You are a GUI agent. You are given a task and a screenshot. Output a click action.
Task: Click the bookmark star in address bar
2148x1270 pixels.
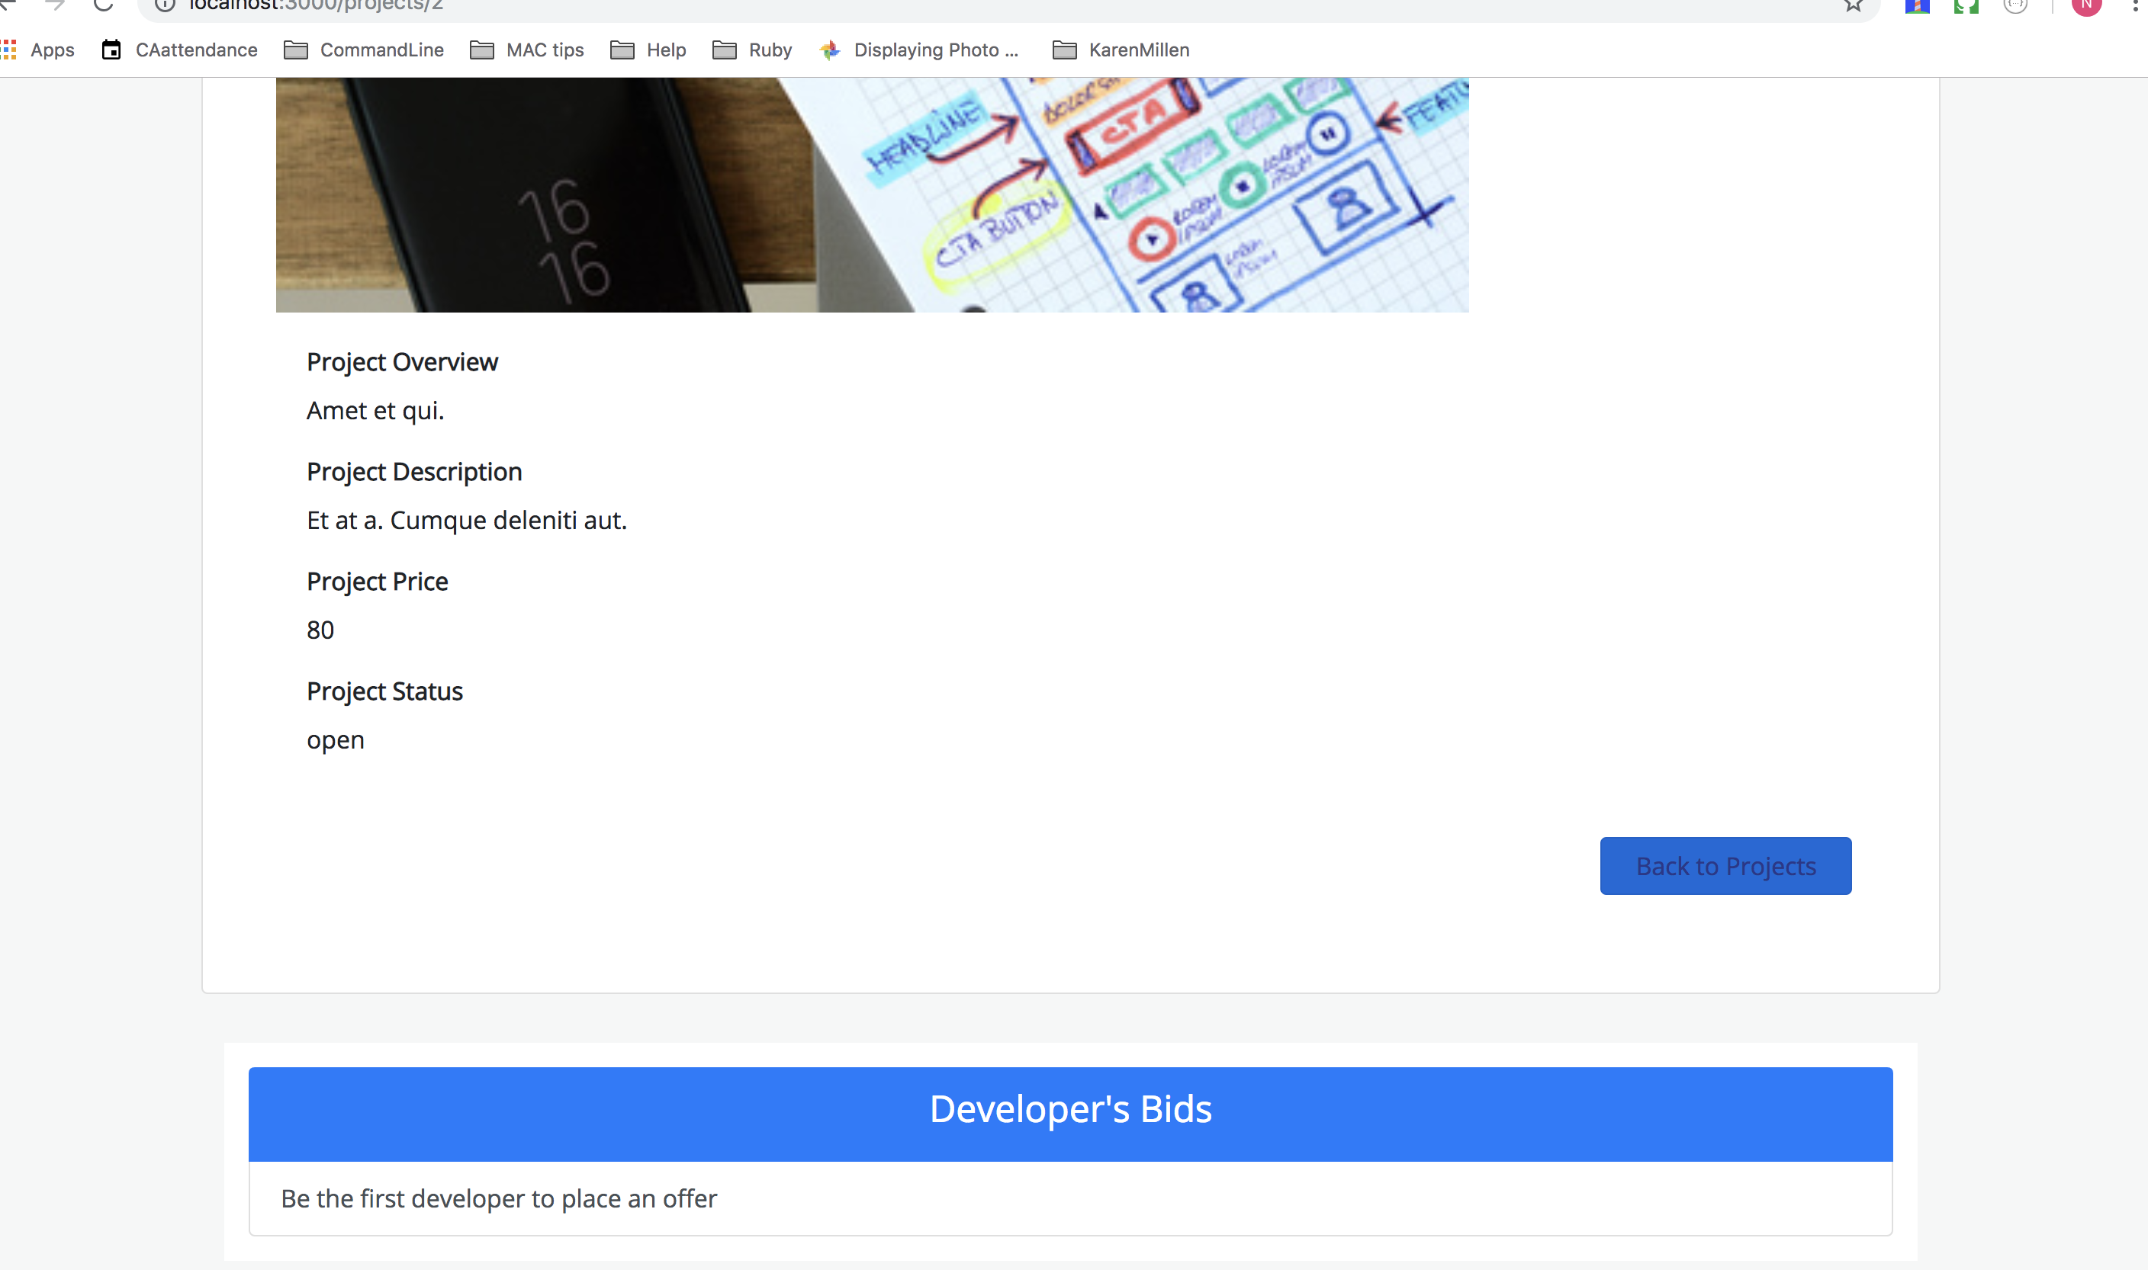point(1854,5)
